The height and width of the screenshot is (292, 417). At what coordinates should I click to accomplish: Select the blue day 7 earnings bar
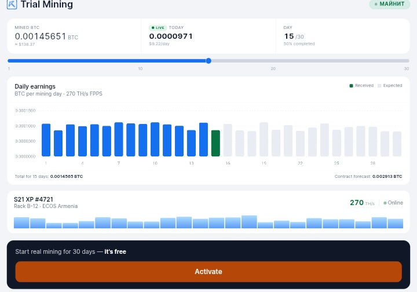(x=119, y=139)
